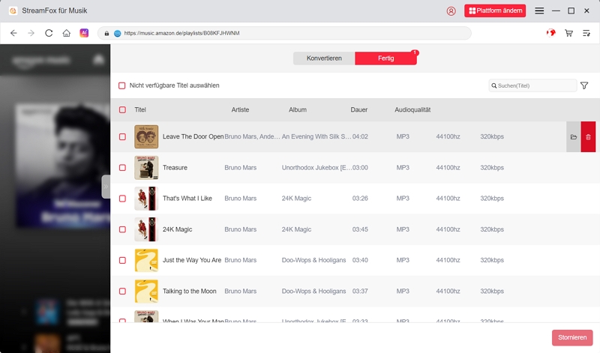600x353 pixels.
Task: Click the user account profile icon
Action: point(451,11)
